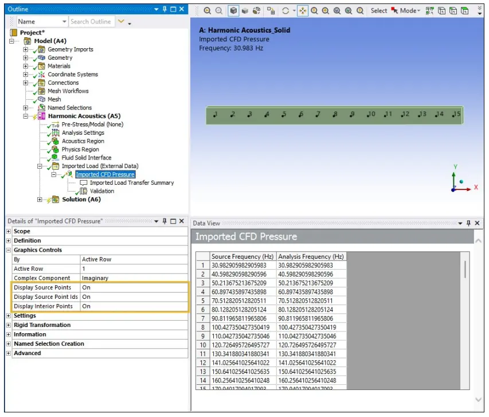Expand the Solution (A6) node
The height and width of the screenshot is (417, 489).
[40, 200]
